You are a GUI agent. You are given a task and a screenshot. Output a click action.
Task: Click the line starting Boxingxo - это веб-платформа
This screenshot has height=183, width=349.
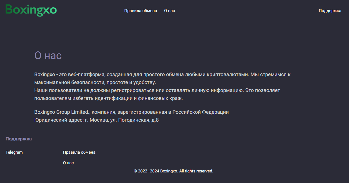click(162, 74)
